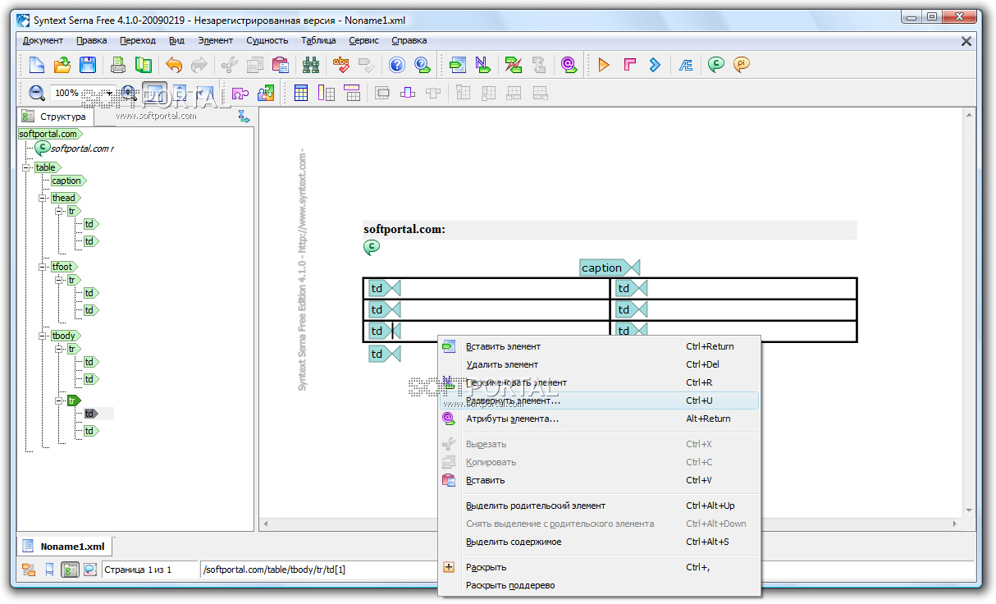The height and width of the screenshot is (604, 996).
Task: Click the Undo arrow icon
Action: pyautogui.click(x=174, y=65)
